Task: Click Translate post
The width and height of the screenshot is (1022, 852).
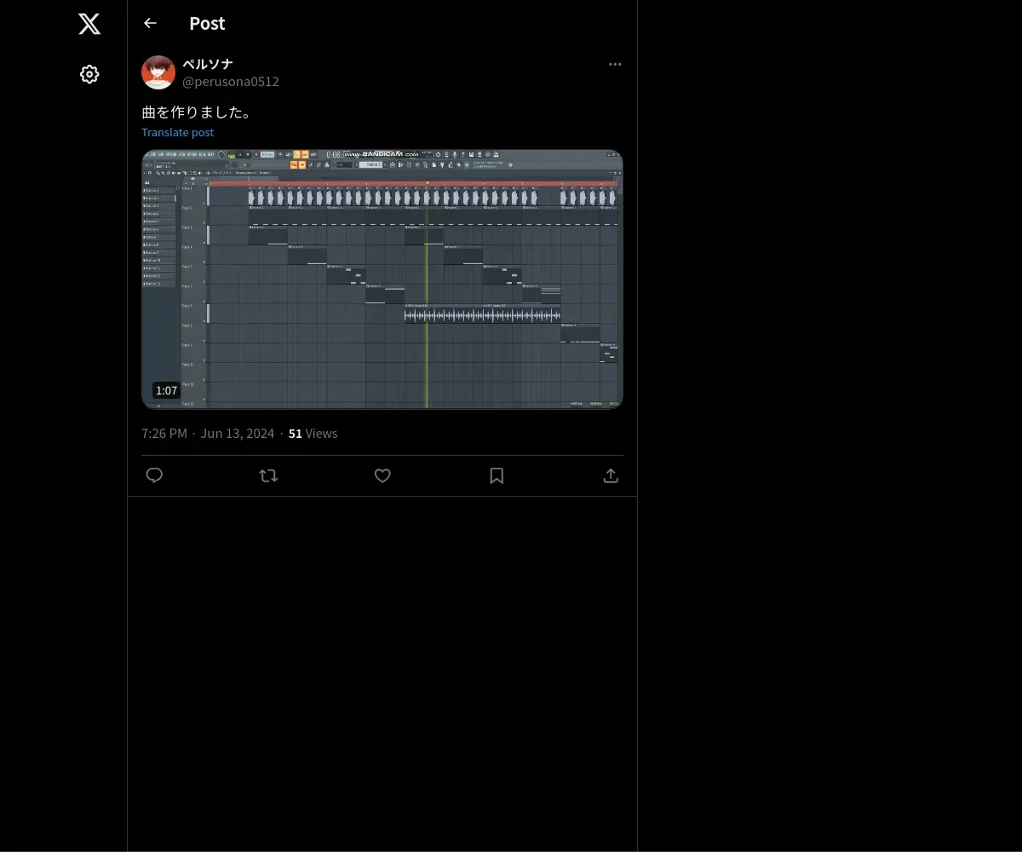Action: 177,132
